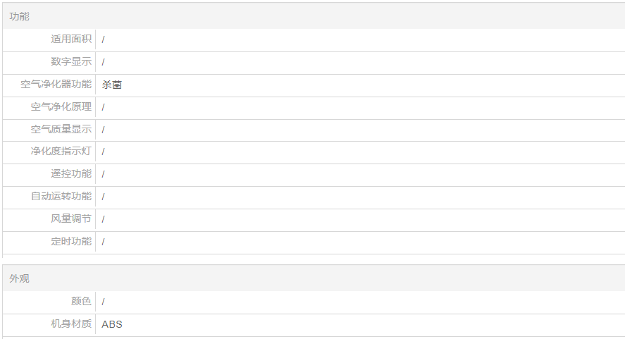Click the slash value beside 颜色
Image resolution: width=627 pixels, height=339 pixels.
click(104, 302)
